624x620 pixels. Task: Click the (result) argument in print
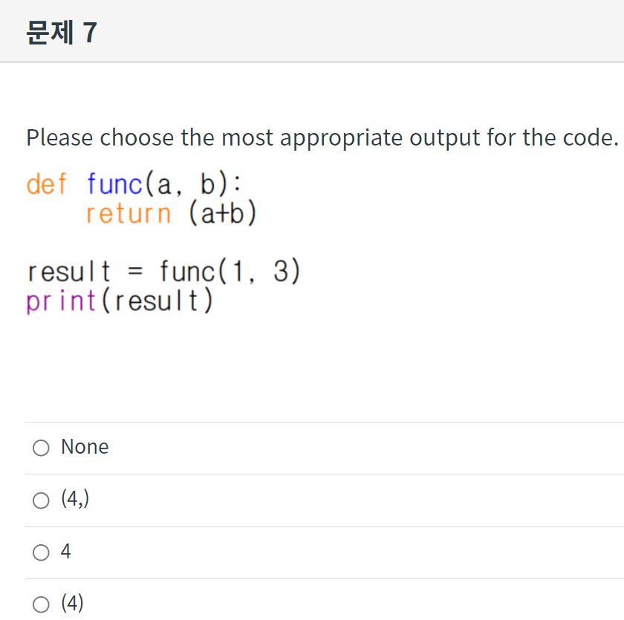157,301
